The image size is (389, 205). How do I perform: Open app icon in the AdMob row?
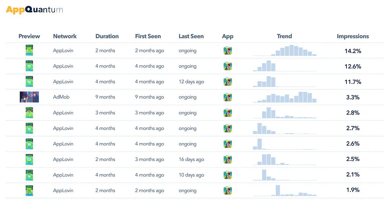(228, 97)
